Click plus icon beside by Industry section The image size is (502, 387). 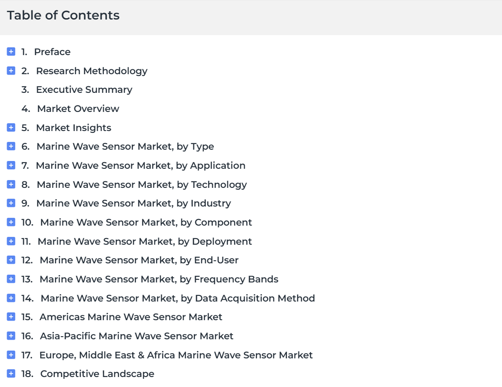tap(11, 203)
